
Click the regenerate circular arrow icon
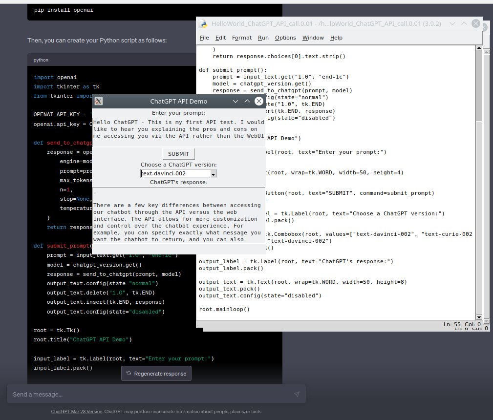pyautogui.click(x=129, y=373)
